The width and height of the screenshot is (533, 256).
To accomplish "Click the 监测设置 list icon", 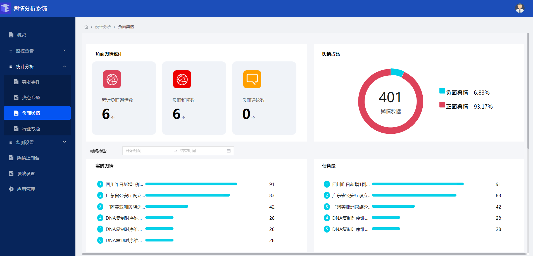I will (x=11, y=142).
